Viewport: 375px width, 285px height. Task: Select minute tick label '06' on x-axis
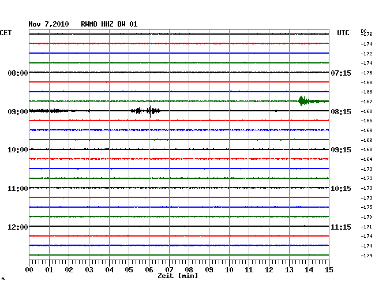pyautogui.click(x=149, y=270)
